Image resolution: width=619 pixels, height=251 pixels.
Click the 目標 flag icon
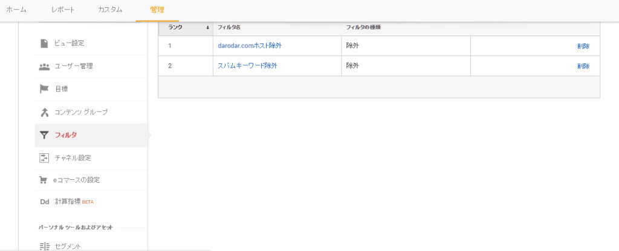point(44,89)
